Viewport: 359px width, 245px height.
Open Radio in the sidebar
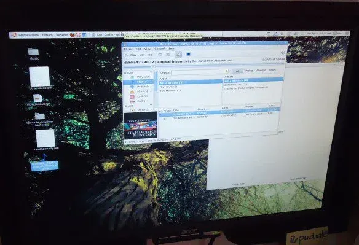point(138,101)
